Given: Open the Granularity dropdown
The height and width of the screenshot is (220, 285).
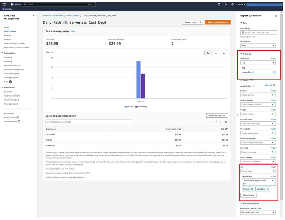Looking at the screenshot, I should click(258, 45).
